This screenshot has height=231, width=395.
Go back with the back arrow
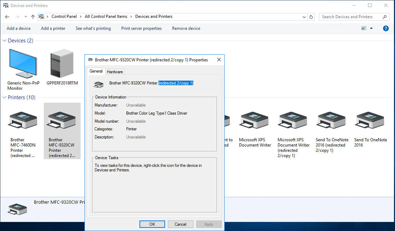[x=7, y=17]
